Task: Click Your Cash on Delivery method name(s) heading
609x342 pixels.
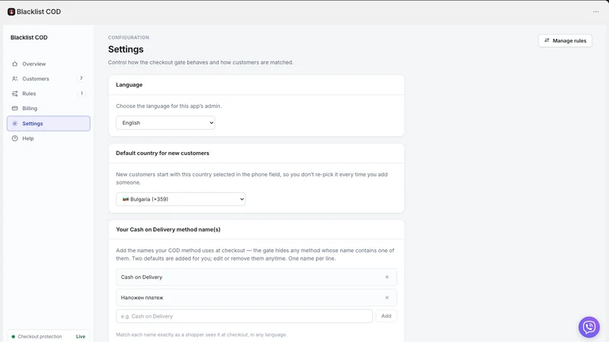Action: (x=168, y=230)
